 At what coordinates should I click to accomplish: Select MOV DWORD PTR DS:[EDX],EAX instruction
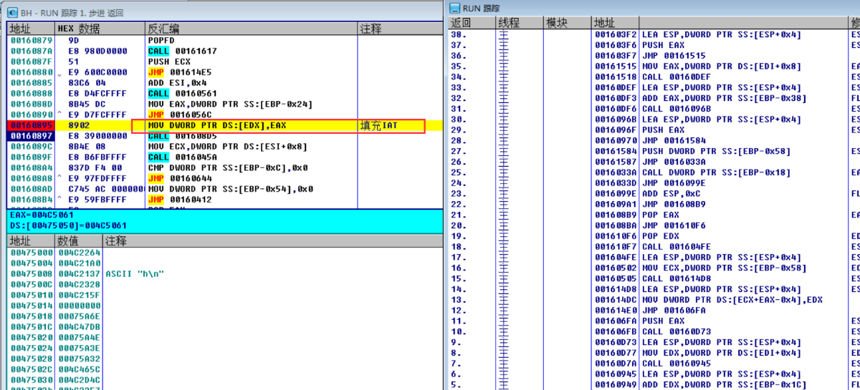point(218,125)
